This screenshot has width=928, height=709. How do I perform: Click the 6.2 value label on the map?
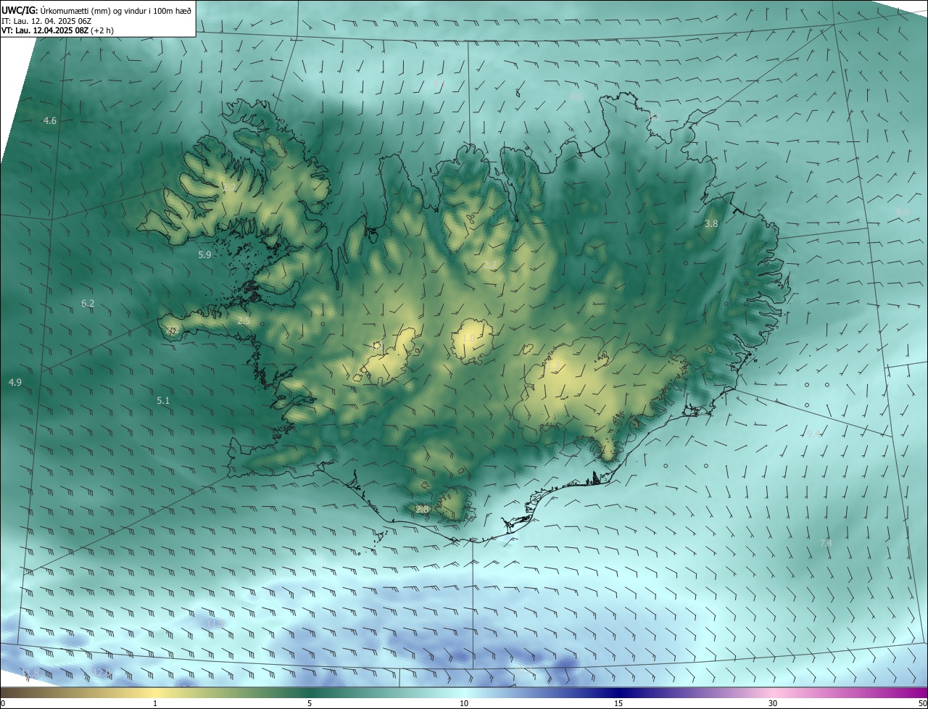click(88, 304)
